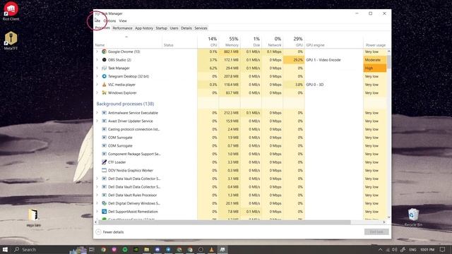Expand the Dell Data Vault Rules Processor row
The width and height of the screenshot is (452, 254).
coord(97,195)
